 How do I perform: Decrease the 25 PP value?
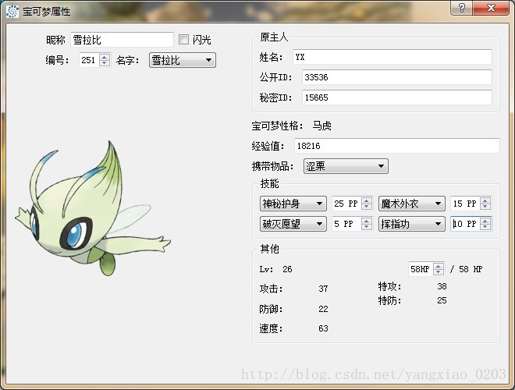(367, 207)
